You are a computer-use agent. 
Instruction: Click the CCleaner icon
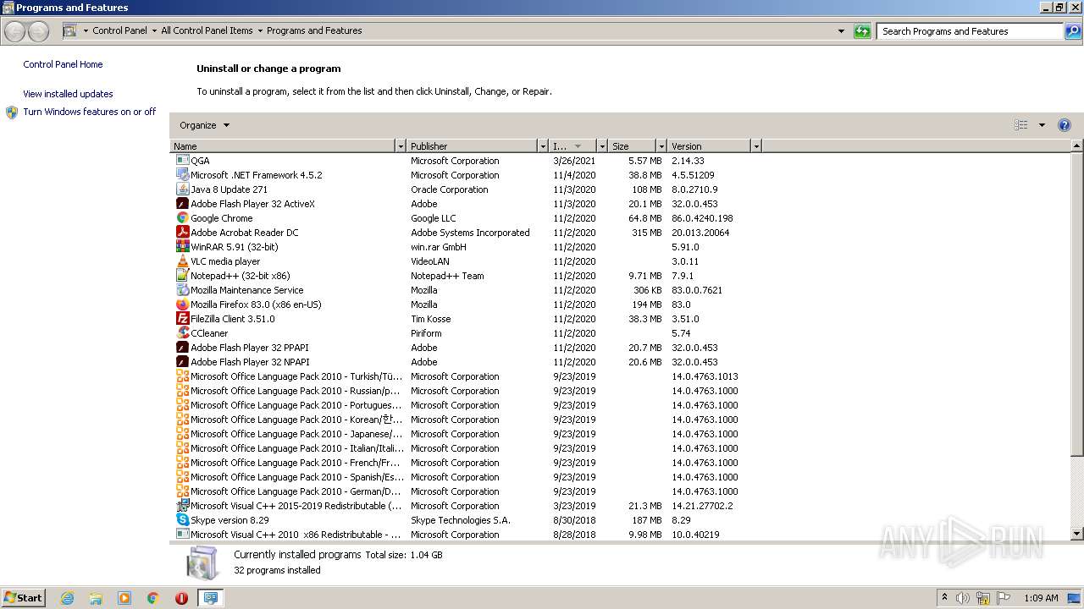(x=182, y=333)
